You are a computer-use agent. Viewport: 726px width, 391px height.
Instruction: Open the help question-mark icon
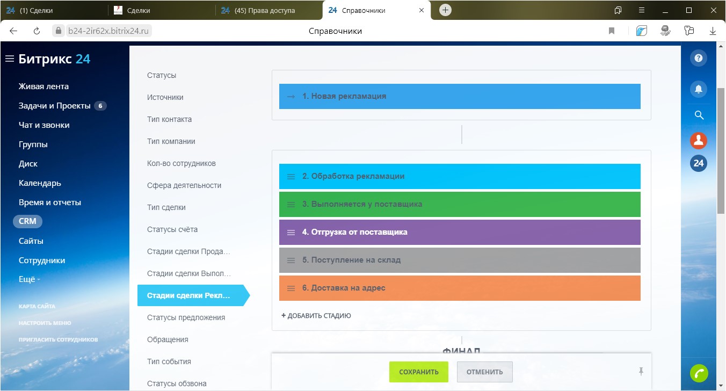click(x=699, y=58)
